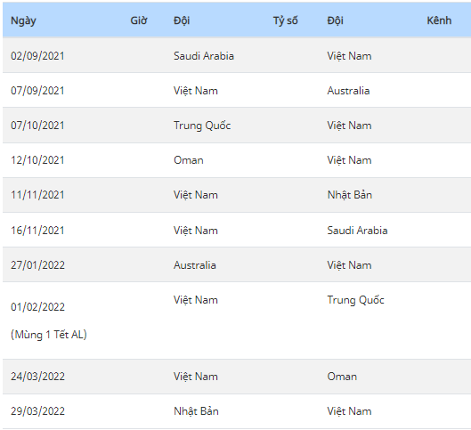Select Việt Nam in the 24/03/2022 row
Image resolution: width=471 pixels, height=430 pixels.
(196, 377)
